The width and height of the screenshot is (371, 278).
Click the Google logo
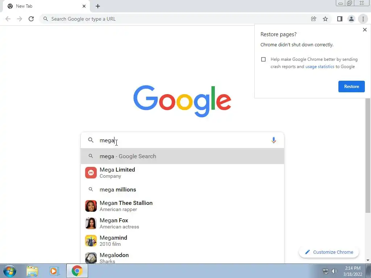tap(182, 101)
